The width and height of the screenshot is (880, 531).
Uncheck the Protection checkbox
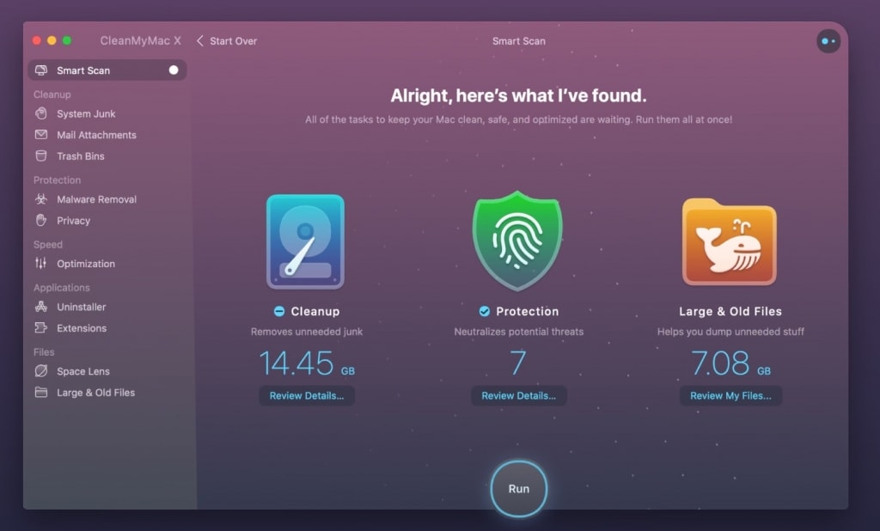coord(485,311)
